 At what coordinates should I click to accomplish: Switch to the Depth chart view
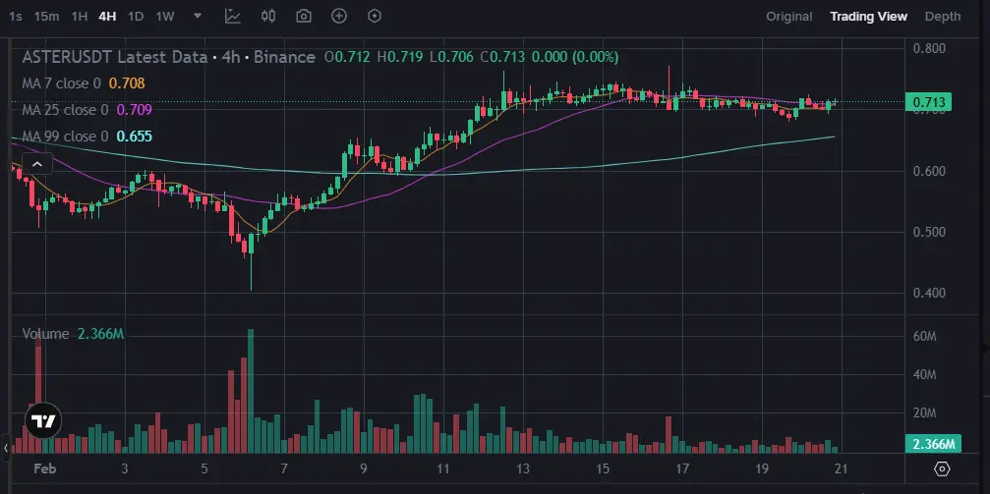(943, 17)
